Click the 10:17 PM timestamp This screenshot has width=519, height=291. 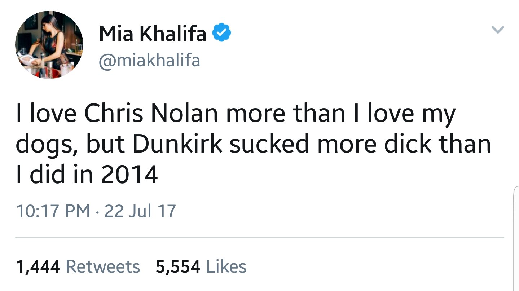pyautogui.click(x=53, y=211)
